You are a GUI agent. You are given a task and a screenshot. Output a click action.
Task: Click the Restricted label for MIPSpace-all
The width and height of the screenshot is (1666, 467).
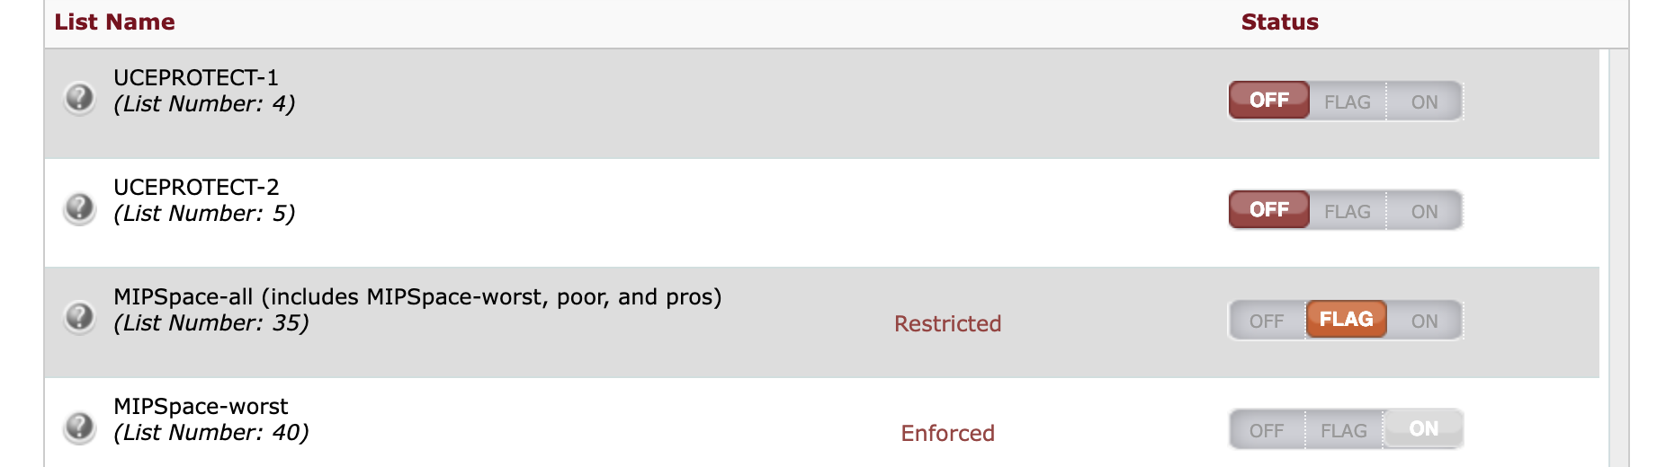[x=947, y=323]
